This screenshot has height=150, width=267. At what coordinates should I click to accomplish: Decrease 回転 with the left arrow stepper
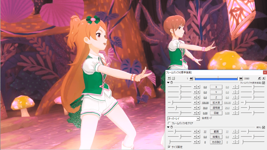(x=195, y=113)
